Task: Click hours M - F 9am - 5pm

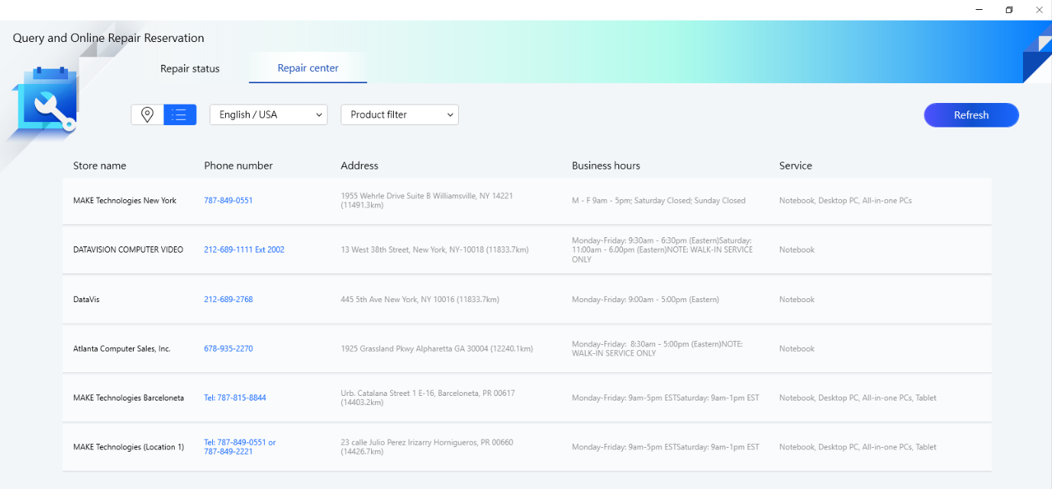Action: click(659, 201)
